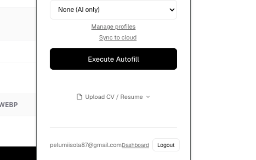
Task: Click the white row directly below WEBP row
Action: click(x=18, y=130)
